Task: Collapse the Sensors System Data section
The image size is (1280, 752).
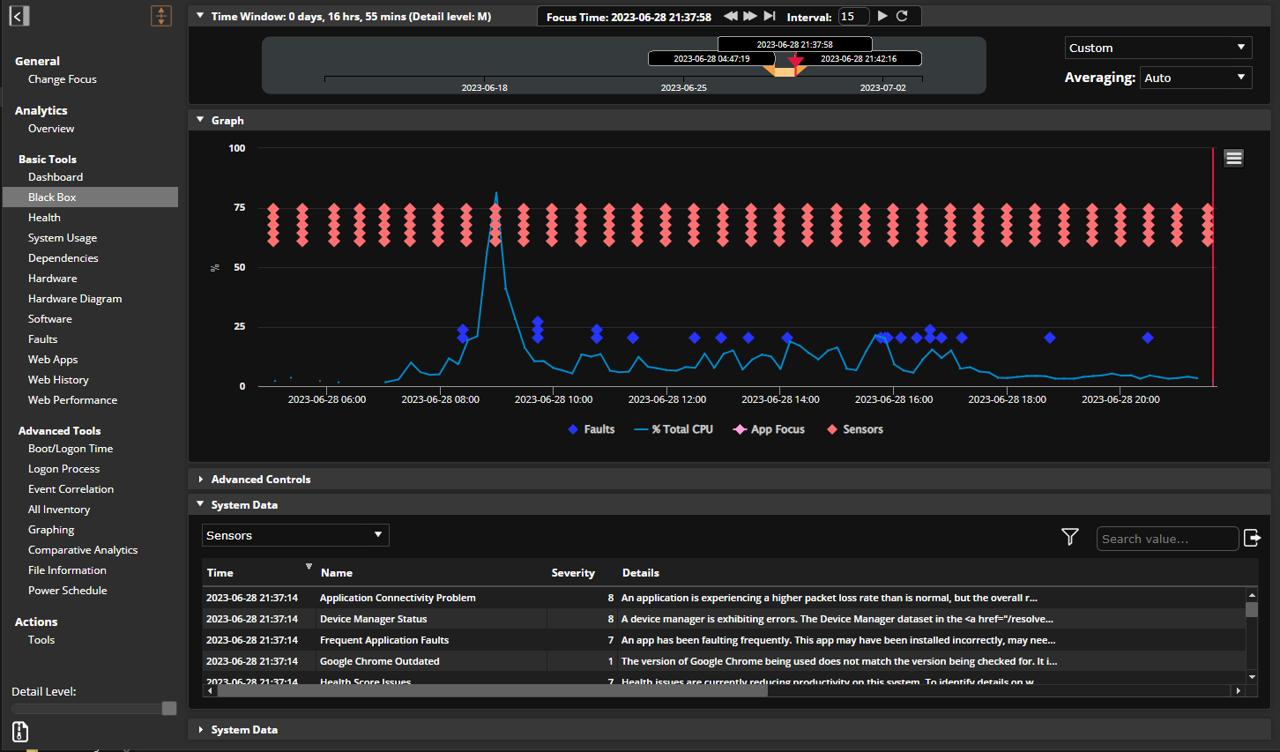Action: 200,504
